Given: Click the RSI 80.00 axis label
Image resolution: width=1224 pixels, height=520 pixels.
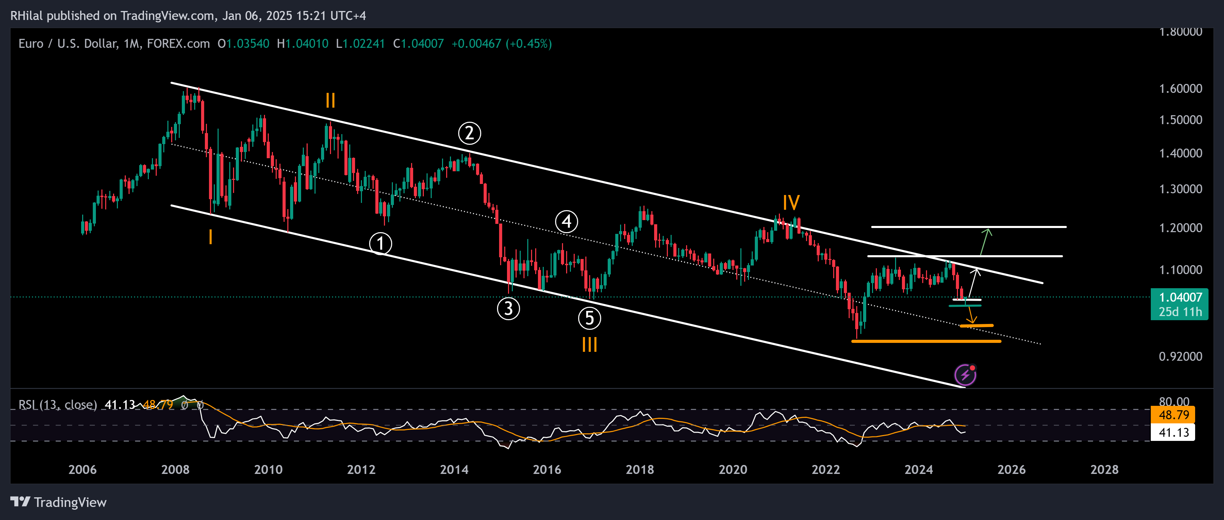Looking at the screenshot, I should (x=1174, y=402).
